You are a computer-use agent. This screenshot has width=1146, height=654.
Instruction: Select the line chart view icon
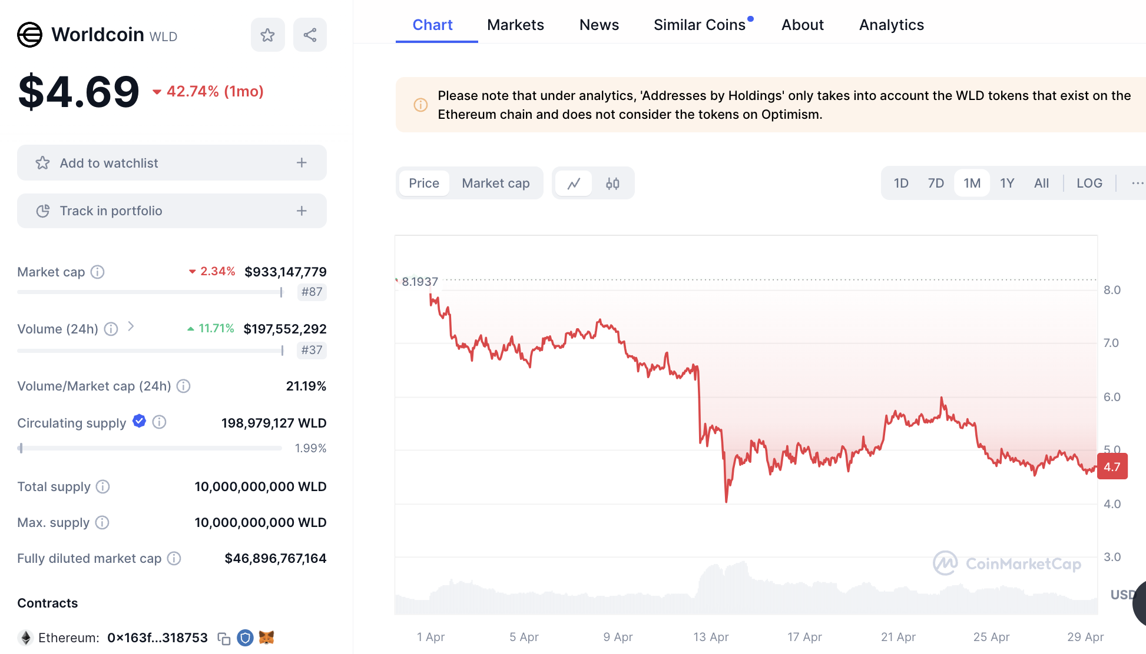pyautogui.click(x=574, y=183)
